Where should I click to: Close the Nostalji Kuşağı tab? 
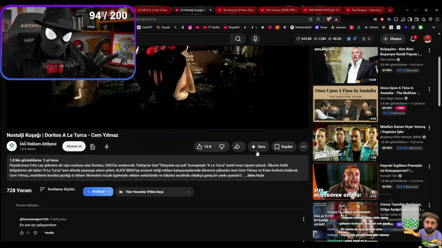tap(210, 10)
